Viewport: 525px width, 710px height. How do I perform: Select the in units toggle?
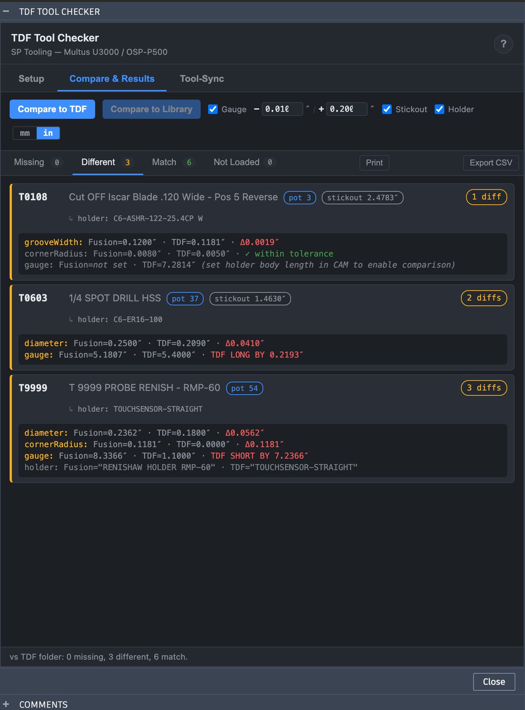48,133
